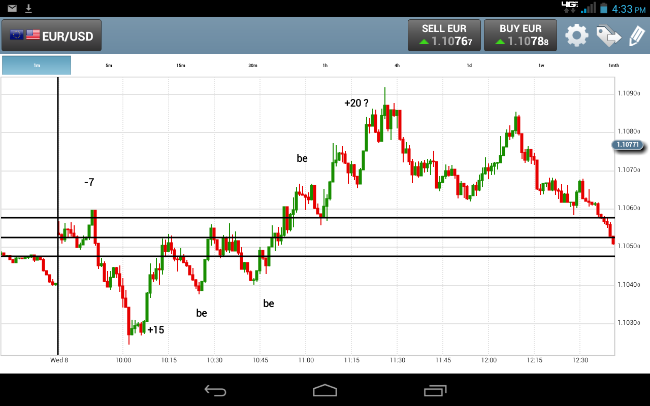Switch to the 5m timeframe
The height and width of the screenshot is (406, 650).
(x=109, y=65)
